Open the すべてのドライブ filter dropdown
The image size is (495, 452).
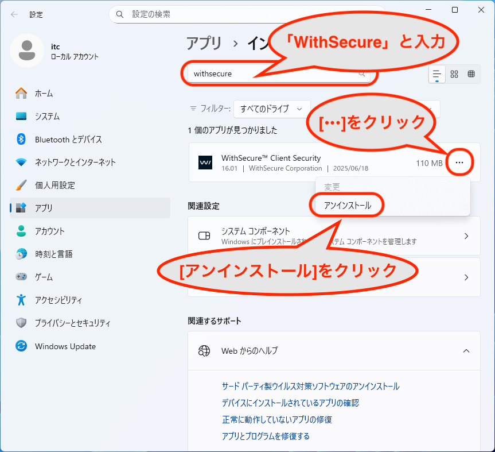(x=271, y=109)
